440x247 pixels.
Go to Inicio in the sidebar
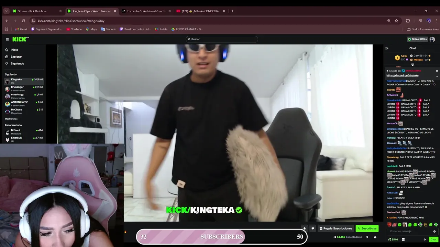(x=12, y=50)
